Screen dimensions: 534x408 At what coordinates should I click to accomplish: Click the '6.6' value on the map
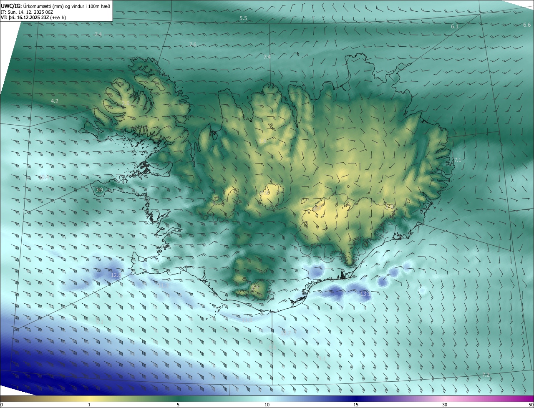coord(527,25)
